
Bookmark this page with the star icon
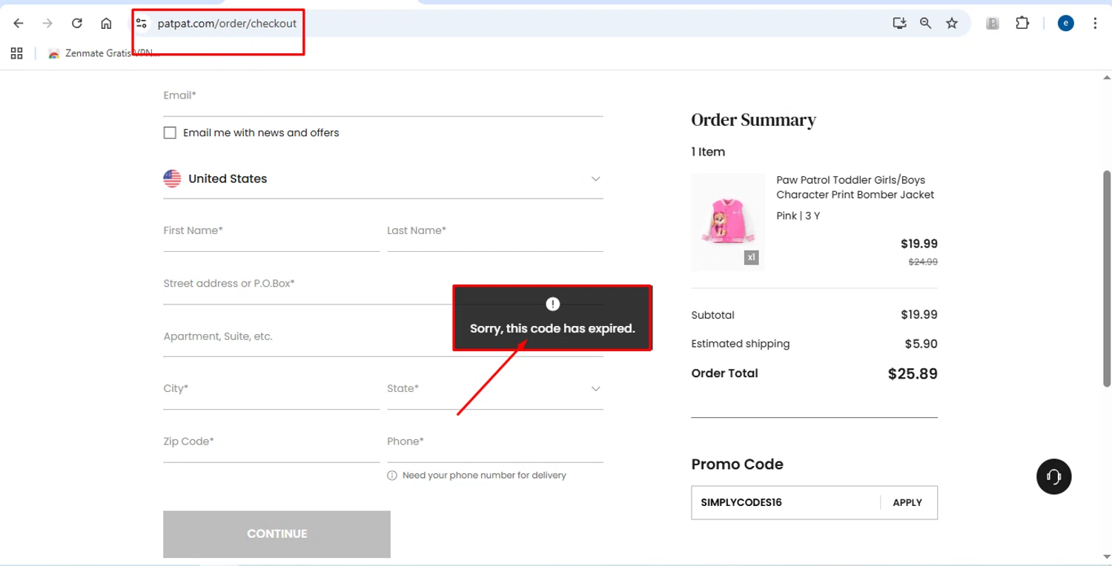coord(952,24)
